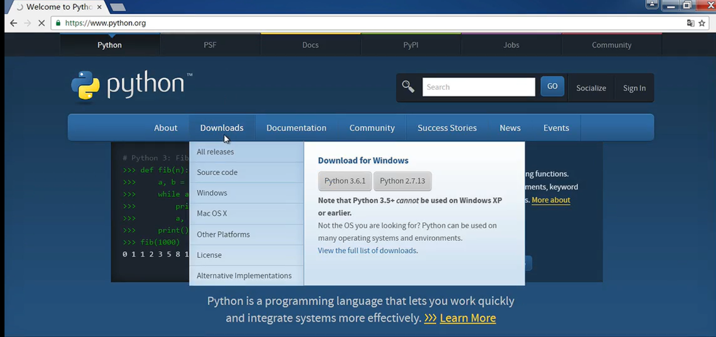
Task: Click the Download for Windows heading
Action: 363,161
